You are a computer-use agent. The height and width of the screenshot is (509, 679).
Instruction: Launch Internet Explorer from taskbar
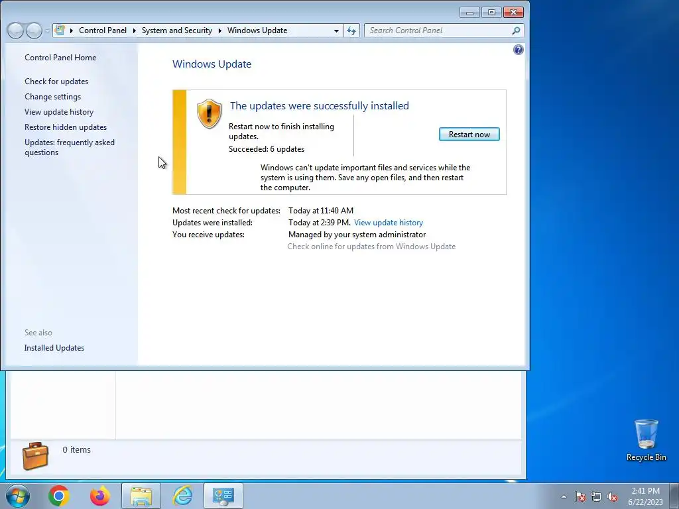[x=182, y=496]
